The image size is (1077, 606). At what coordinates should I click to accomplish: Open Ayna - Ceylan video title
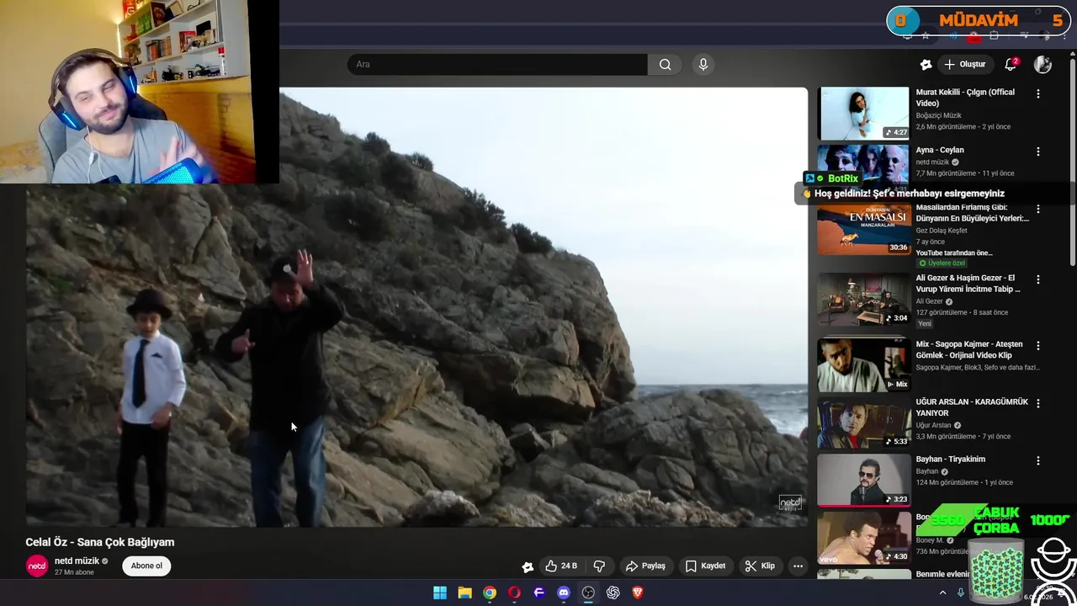(x=940, y=150)
